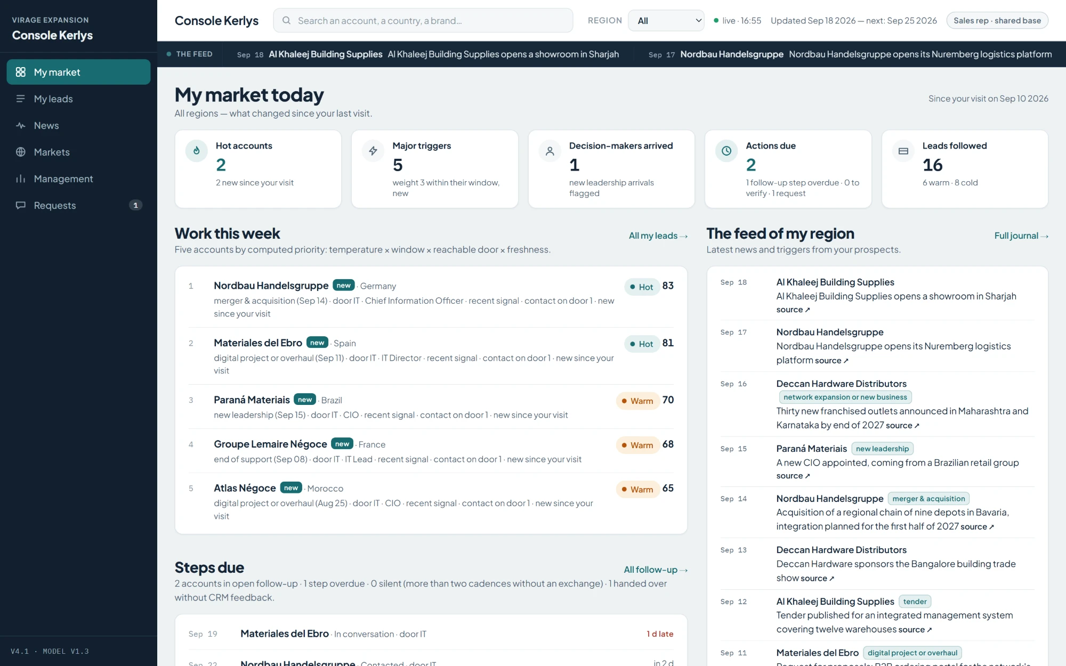Open the My market grid icon
The image size is (1066, 666).
21,72
